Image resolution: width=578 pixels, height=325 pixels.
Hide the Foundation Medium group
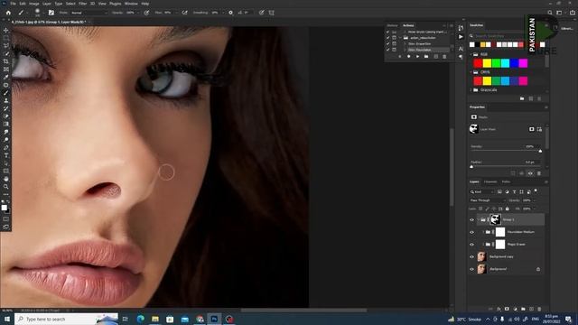[471, 232]
